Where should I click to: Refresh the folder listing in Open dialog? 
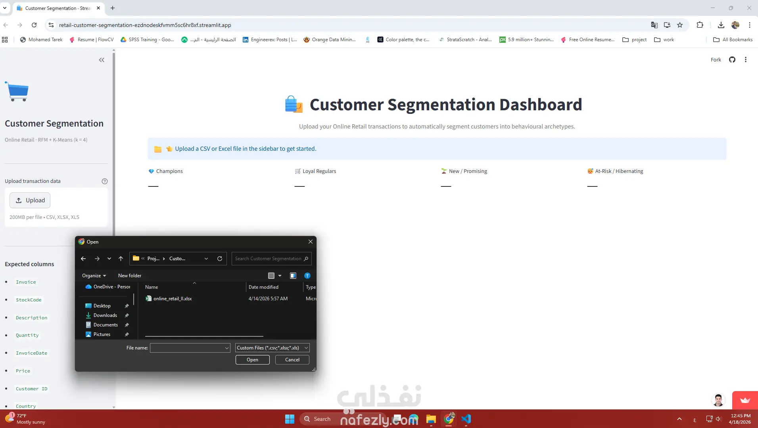point(220,259)
